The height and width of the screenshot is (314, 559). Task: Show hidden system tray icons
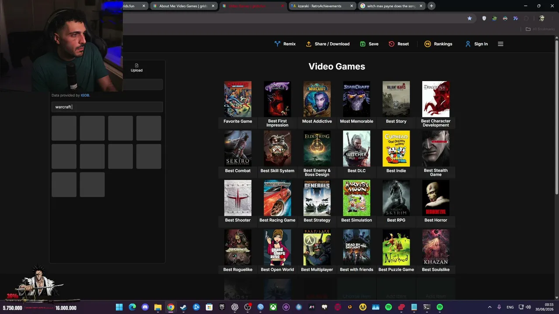coord(490,307)
